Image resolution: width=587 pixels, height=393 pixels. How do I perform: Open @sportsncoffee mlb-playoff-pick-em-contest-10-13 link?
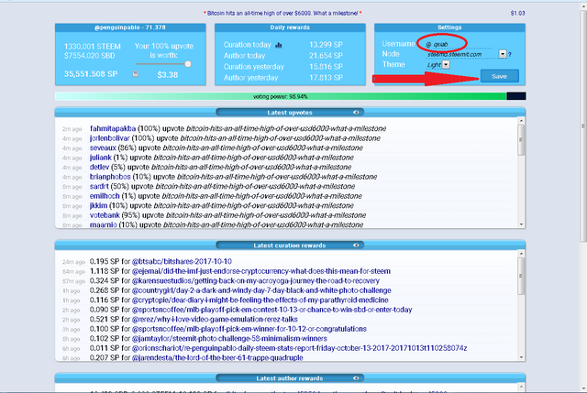[x=271, y=310]
